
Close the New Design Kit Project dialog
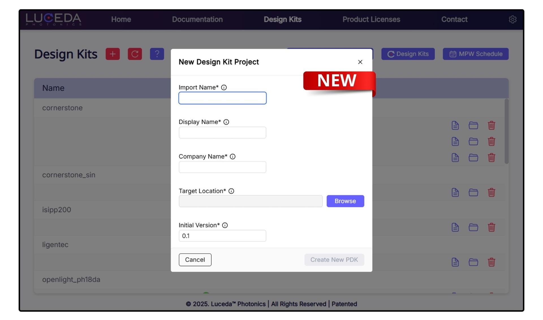pyautogui.click(x=360, y=62)
